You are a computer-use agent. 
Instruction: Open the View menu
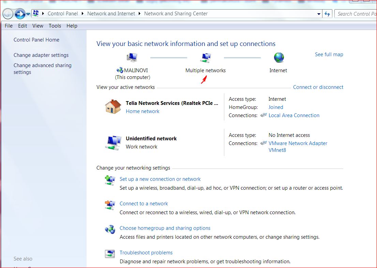pyautogui.click(x=38, y=26)
